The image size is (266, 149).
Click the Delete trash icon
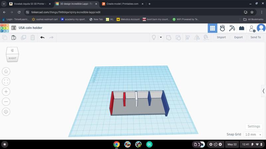(33, 37)
